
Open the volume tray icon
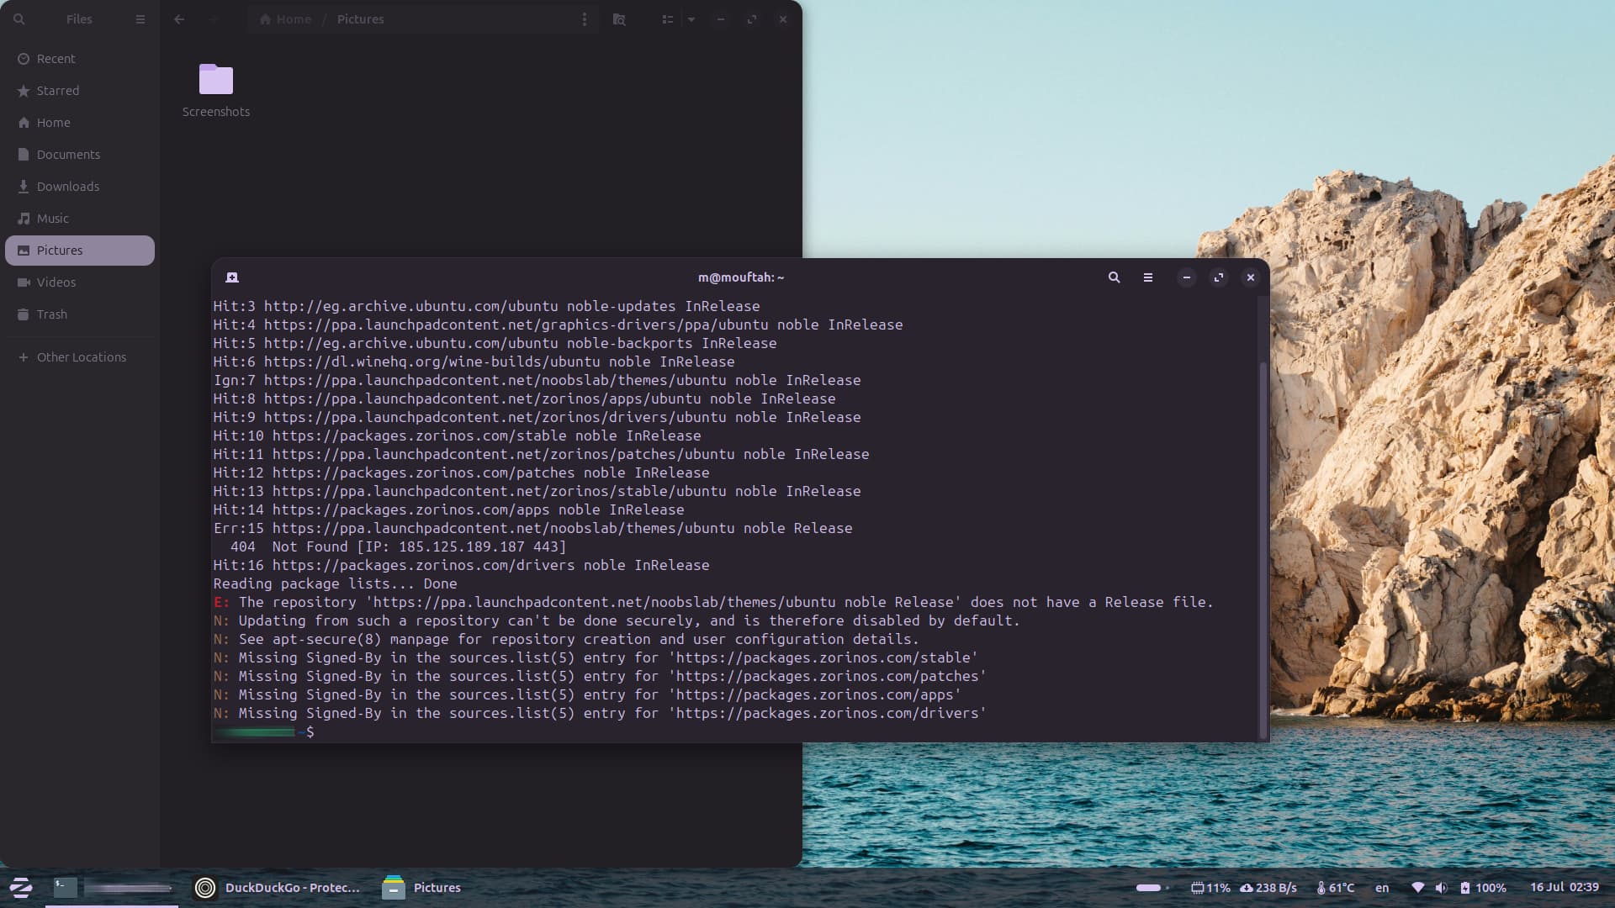coord(1442,888)
